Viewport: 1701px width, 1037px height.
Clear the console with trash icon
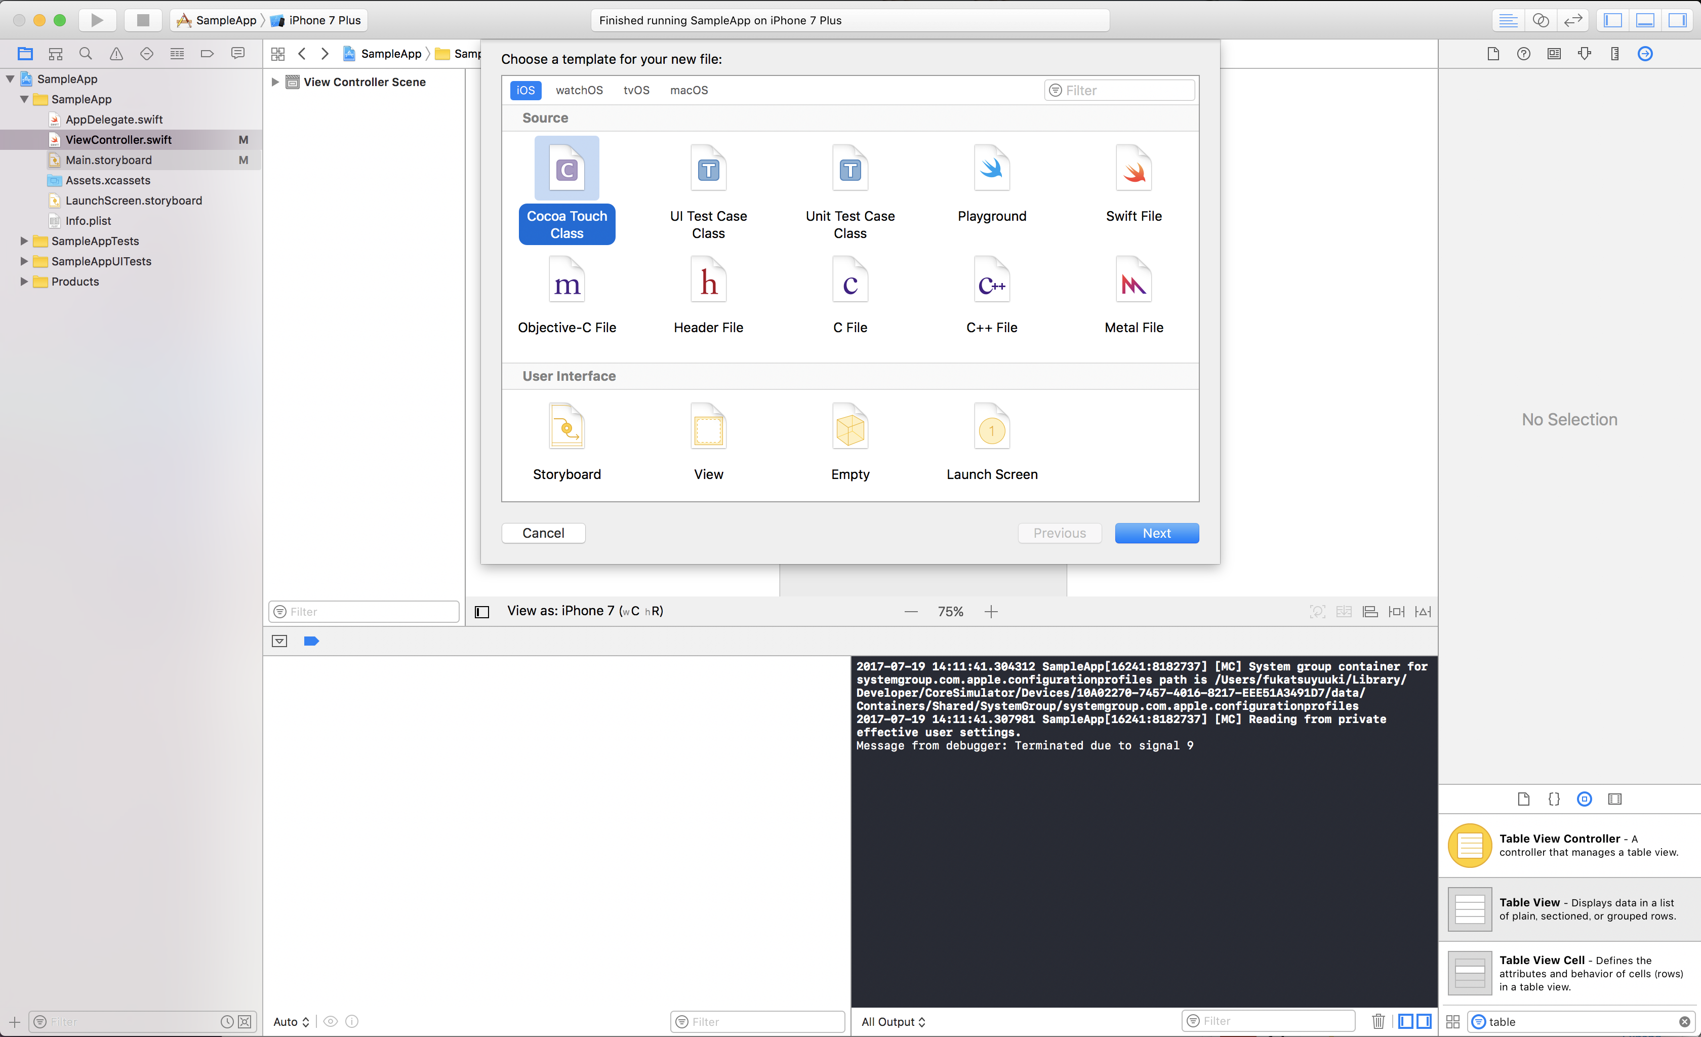click(x=1378, y=1021)
